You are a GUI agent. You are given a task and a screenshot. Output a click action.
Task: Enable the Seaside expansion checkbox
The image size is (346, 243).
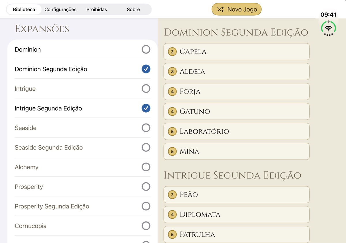tap(146, 128)
